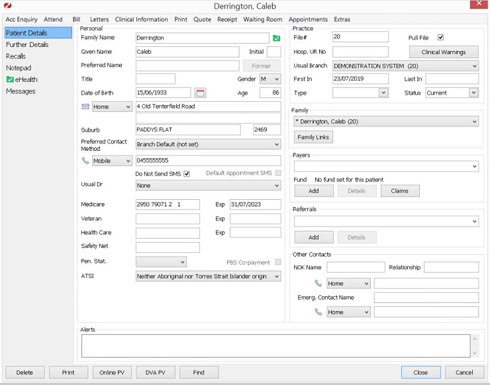Click the green verified icon beside Family Name

[x=276, y=38]
